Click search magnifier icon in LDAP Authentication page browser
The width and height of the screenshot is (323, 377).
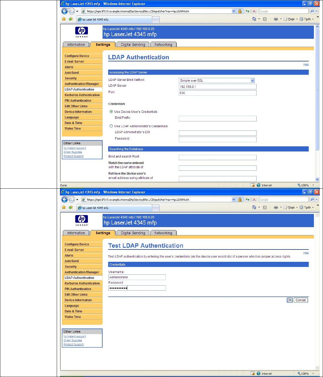click(312, 11)
